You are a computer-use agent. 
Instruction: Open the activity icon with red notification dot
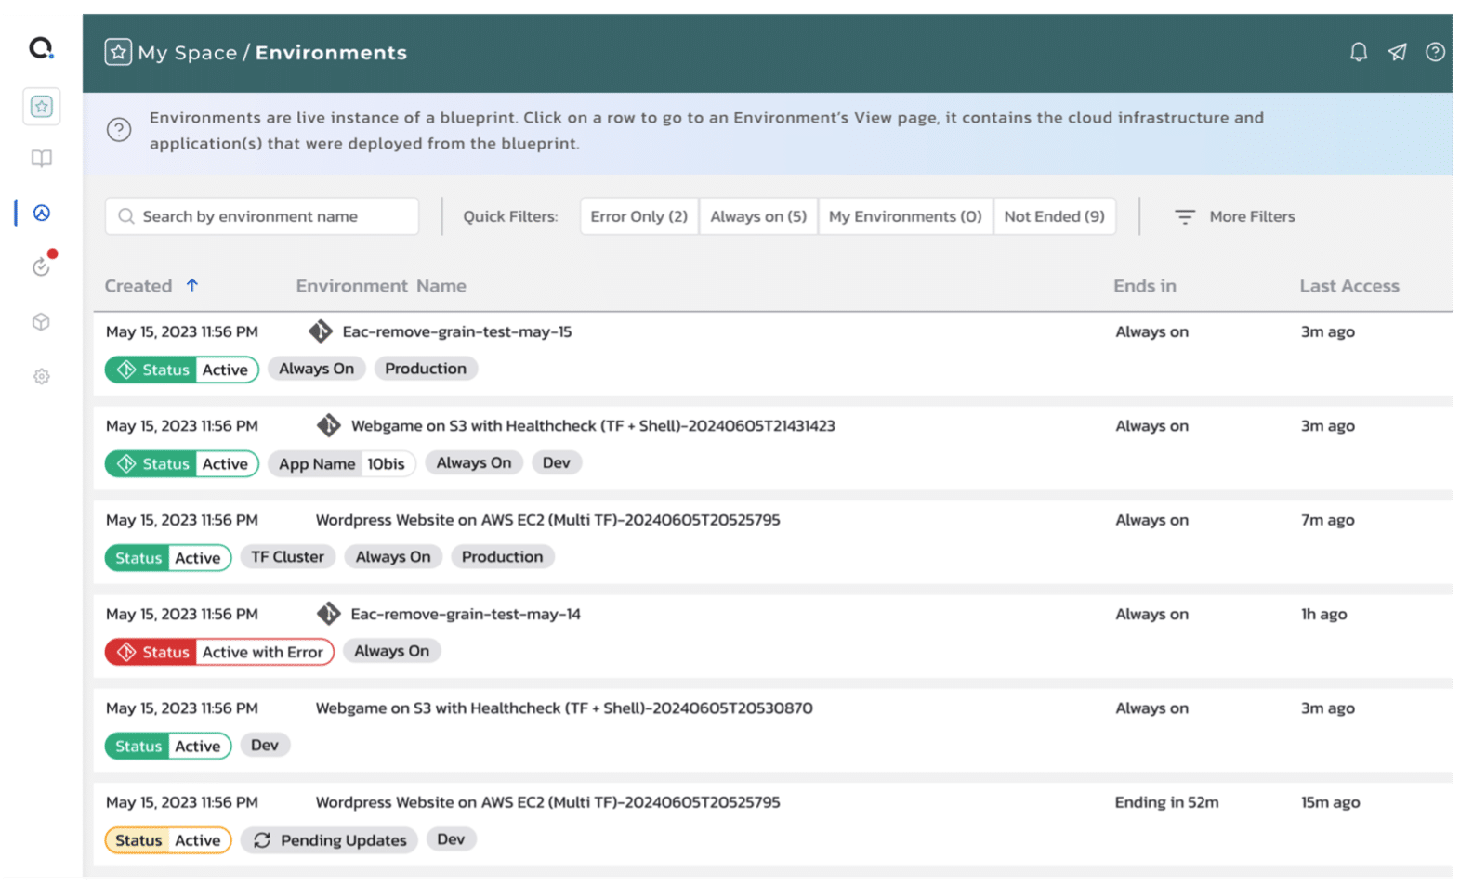tap(41, 267)
